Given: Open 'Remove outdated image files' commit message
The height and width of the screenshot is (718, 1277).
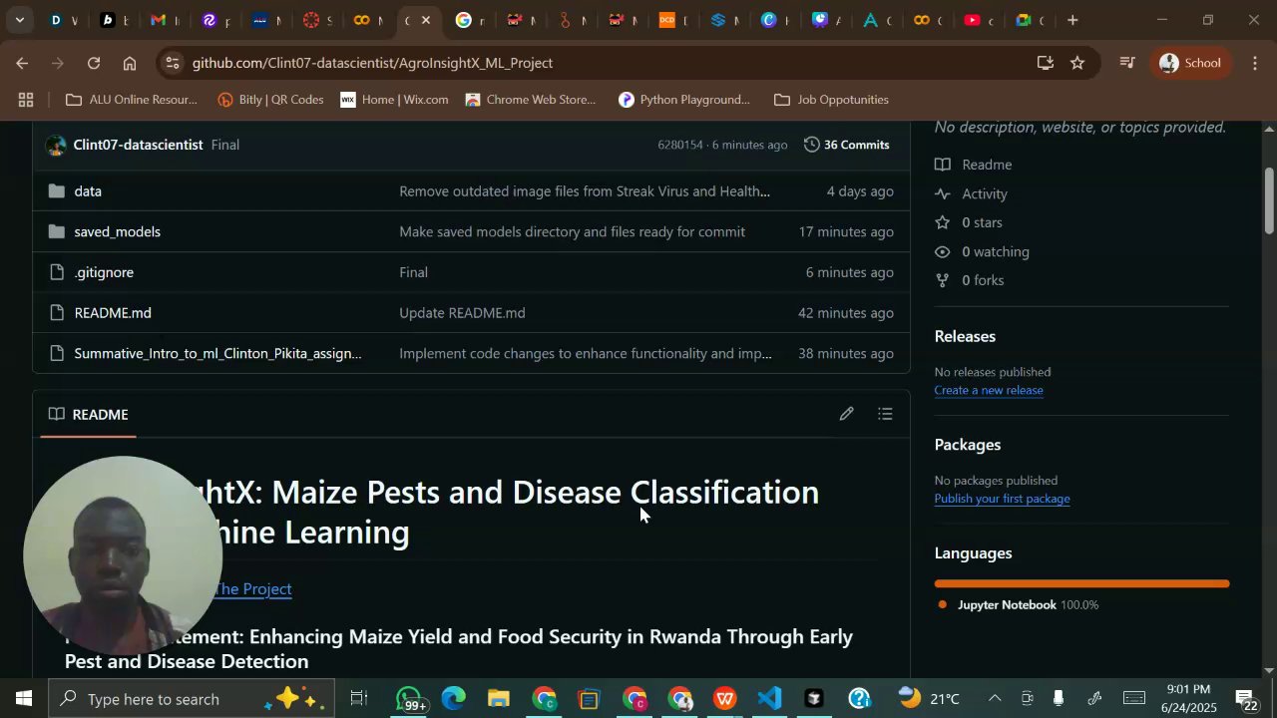Looking at the screenshot, I should tap(585, 190).
